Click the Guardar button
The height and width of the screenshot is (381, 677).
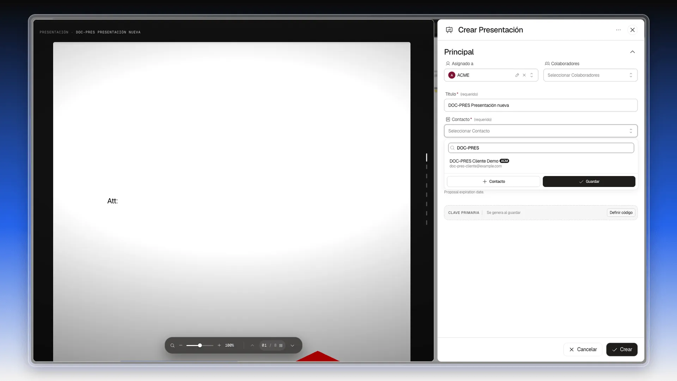[589, 181]
